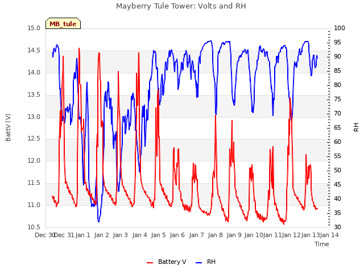
Task: Click the 45 RH axis value
Action: (x=337, y=184)
